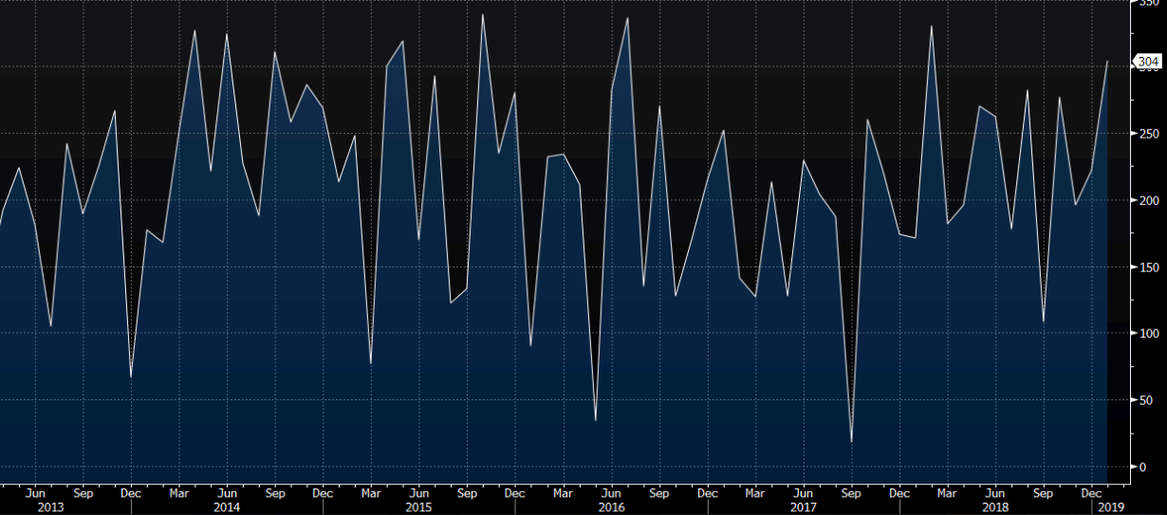1167x515 pixels.
Task: Click the Sep label of 2016
Action: click(659, 493)
